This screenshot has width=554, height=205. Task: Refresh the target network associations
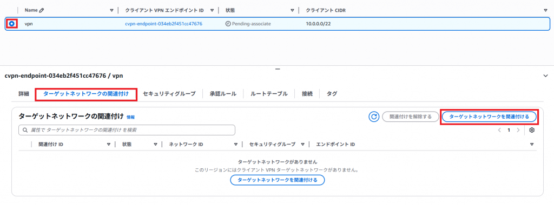coord(374,117)
